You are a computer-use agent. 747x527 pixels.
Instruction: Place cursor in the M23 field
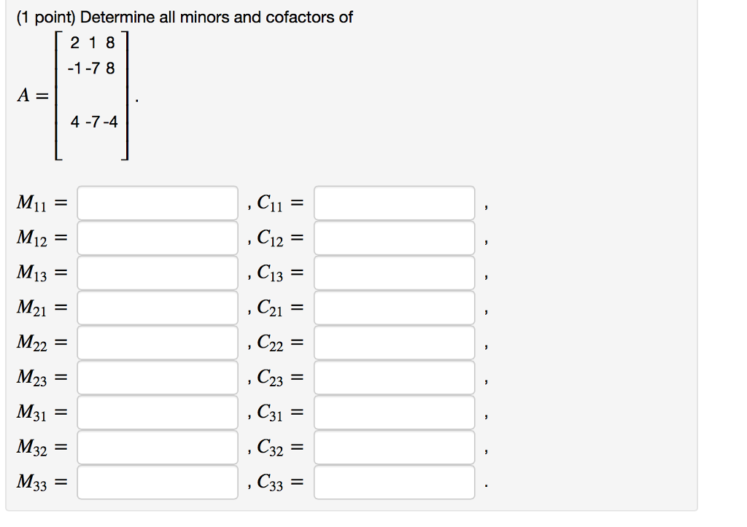click(x=158, y=378)
